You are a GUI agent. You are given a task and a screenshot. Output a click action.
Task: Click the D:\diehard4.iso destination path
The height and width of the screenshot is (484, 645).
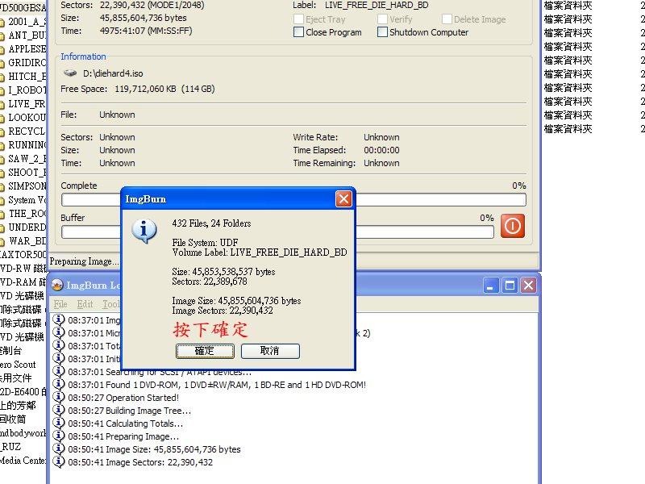113,73
